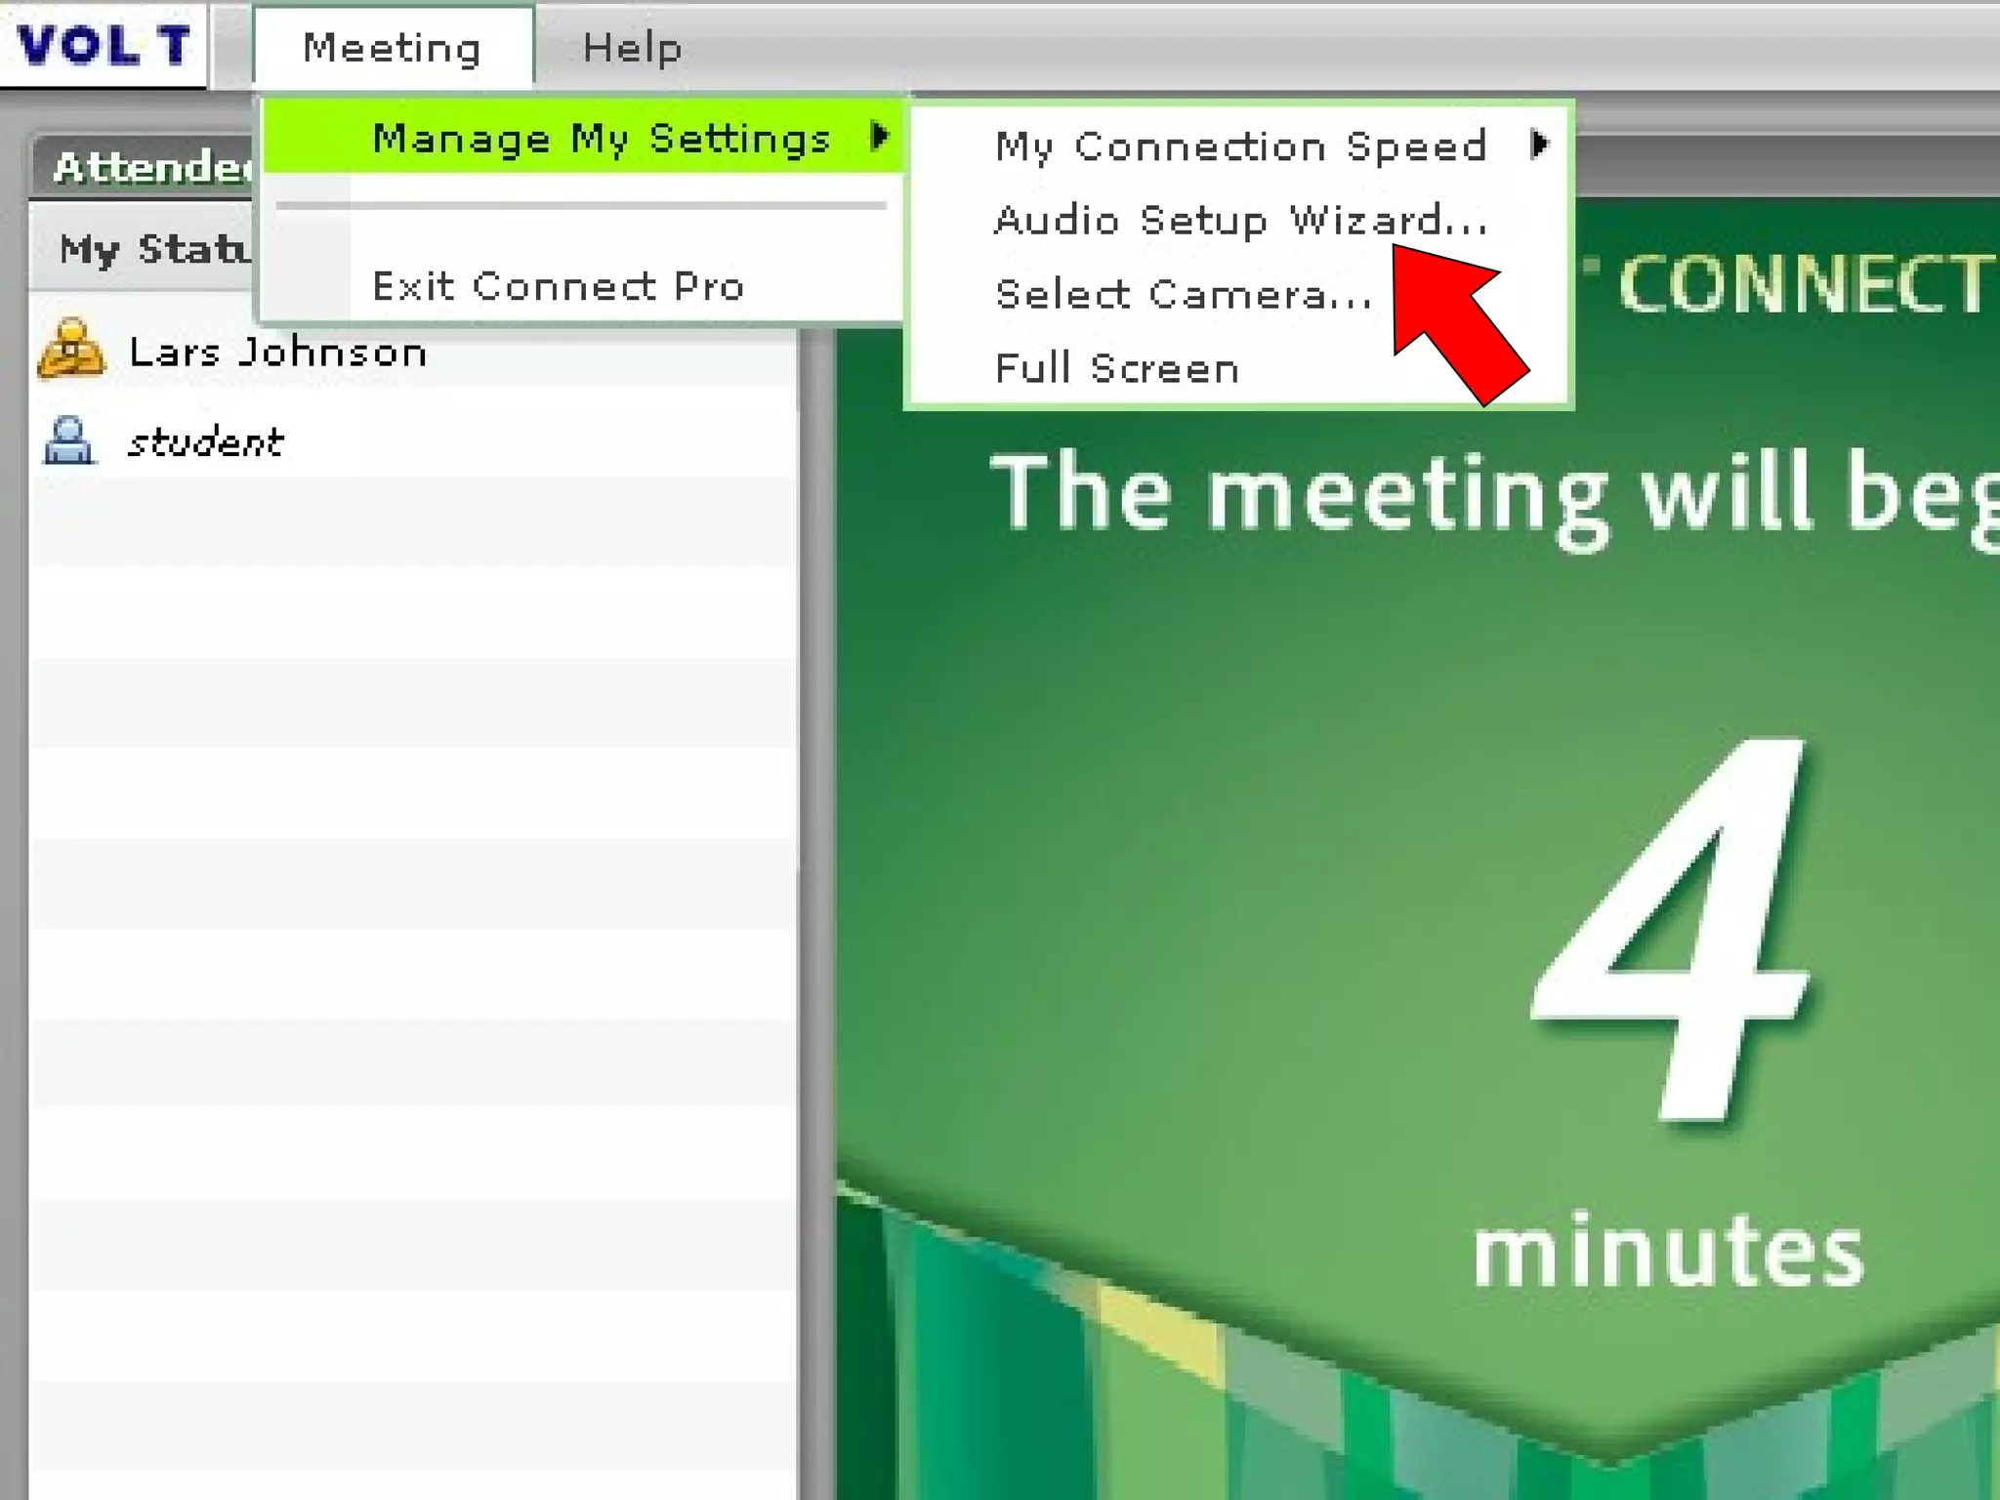Expand the My Connection Speed submenu arrow
The height and width of the screenshot is (1500, 2000).
point(1539,145)
